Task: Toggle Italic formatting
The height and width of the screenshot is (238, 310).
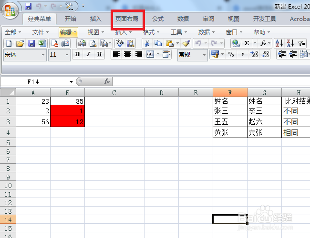Action: coord(88,54)
